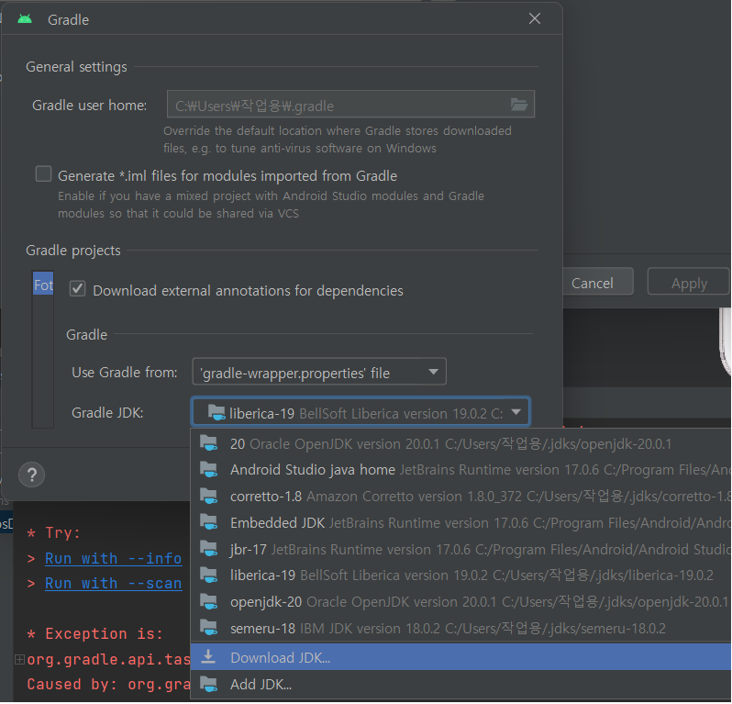Click Apply button in settings window

pyautogui.click(x=689, y=282)
